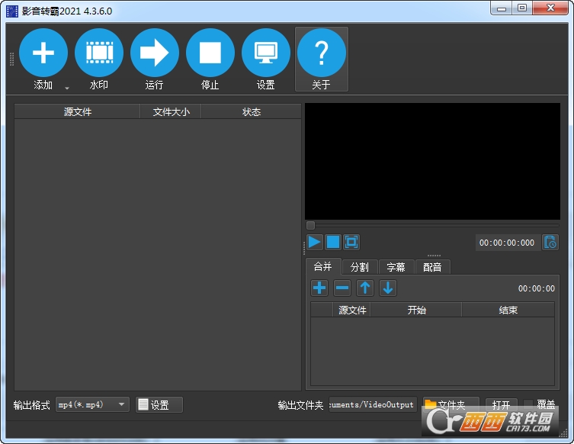Image resolution: width=574 pixels, height=444 pixels.
Task: Move merge item up with arrow
Action: [365, 288]
